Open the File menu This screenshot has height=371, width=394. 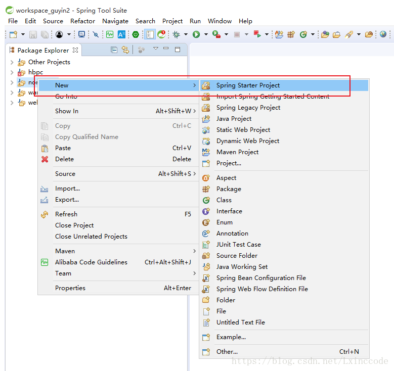(x=13, y=21)
